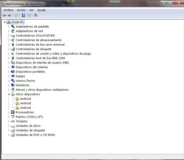Click the speaker icon for Controladoras de sonido

point(12,53)
